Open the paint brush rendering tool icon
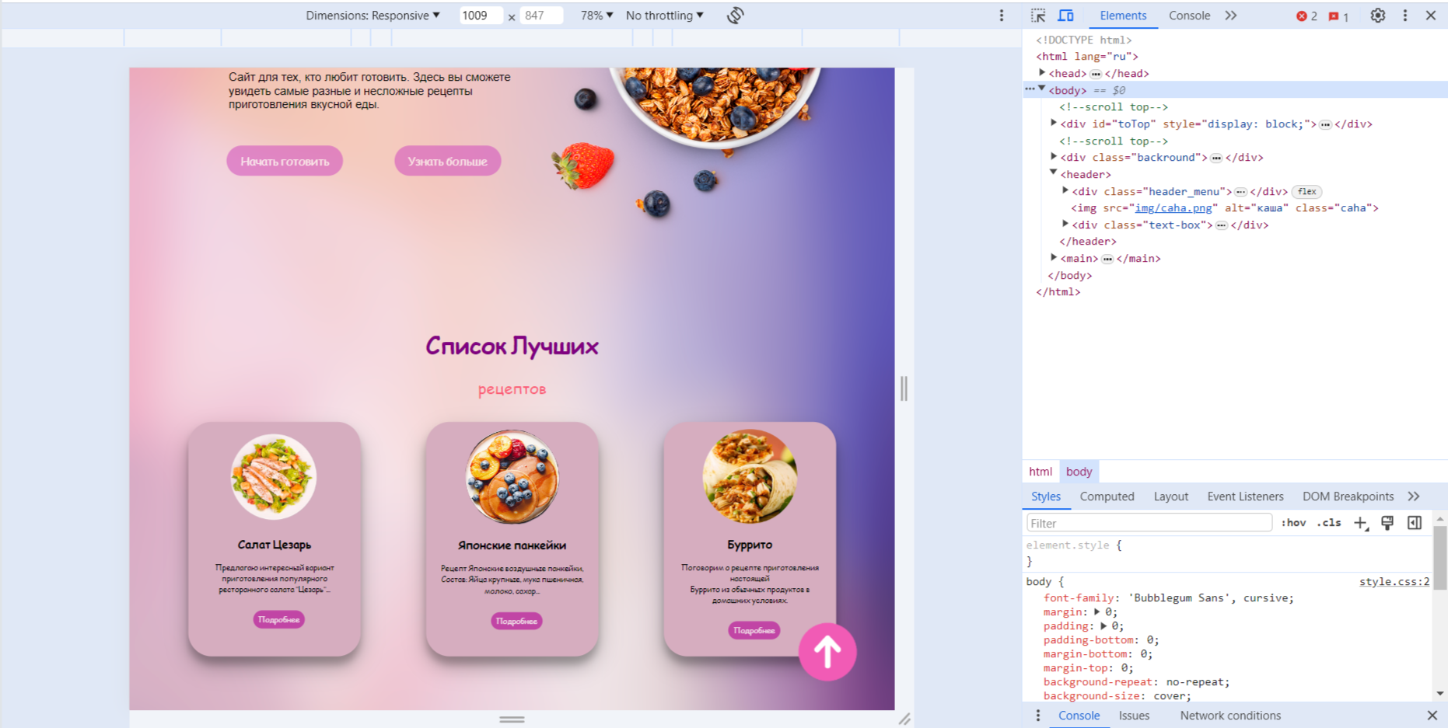The width and height of the screenshot is (1448, 728). [1387, 523]
